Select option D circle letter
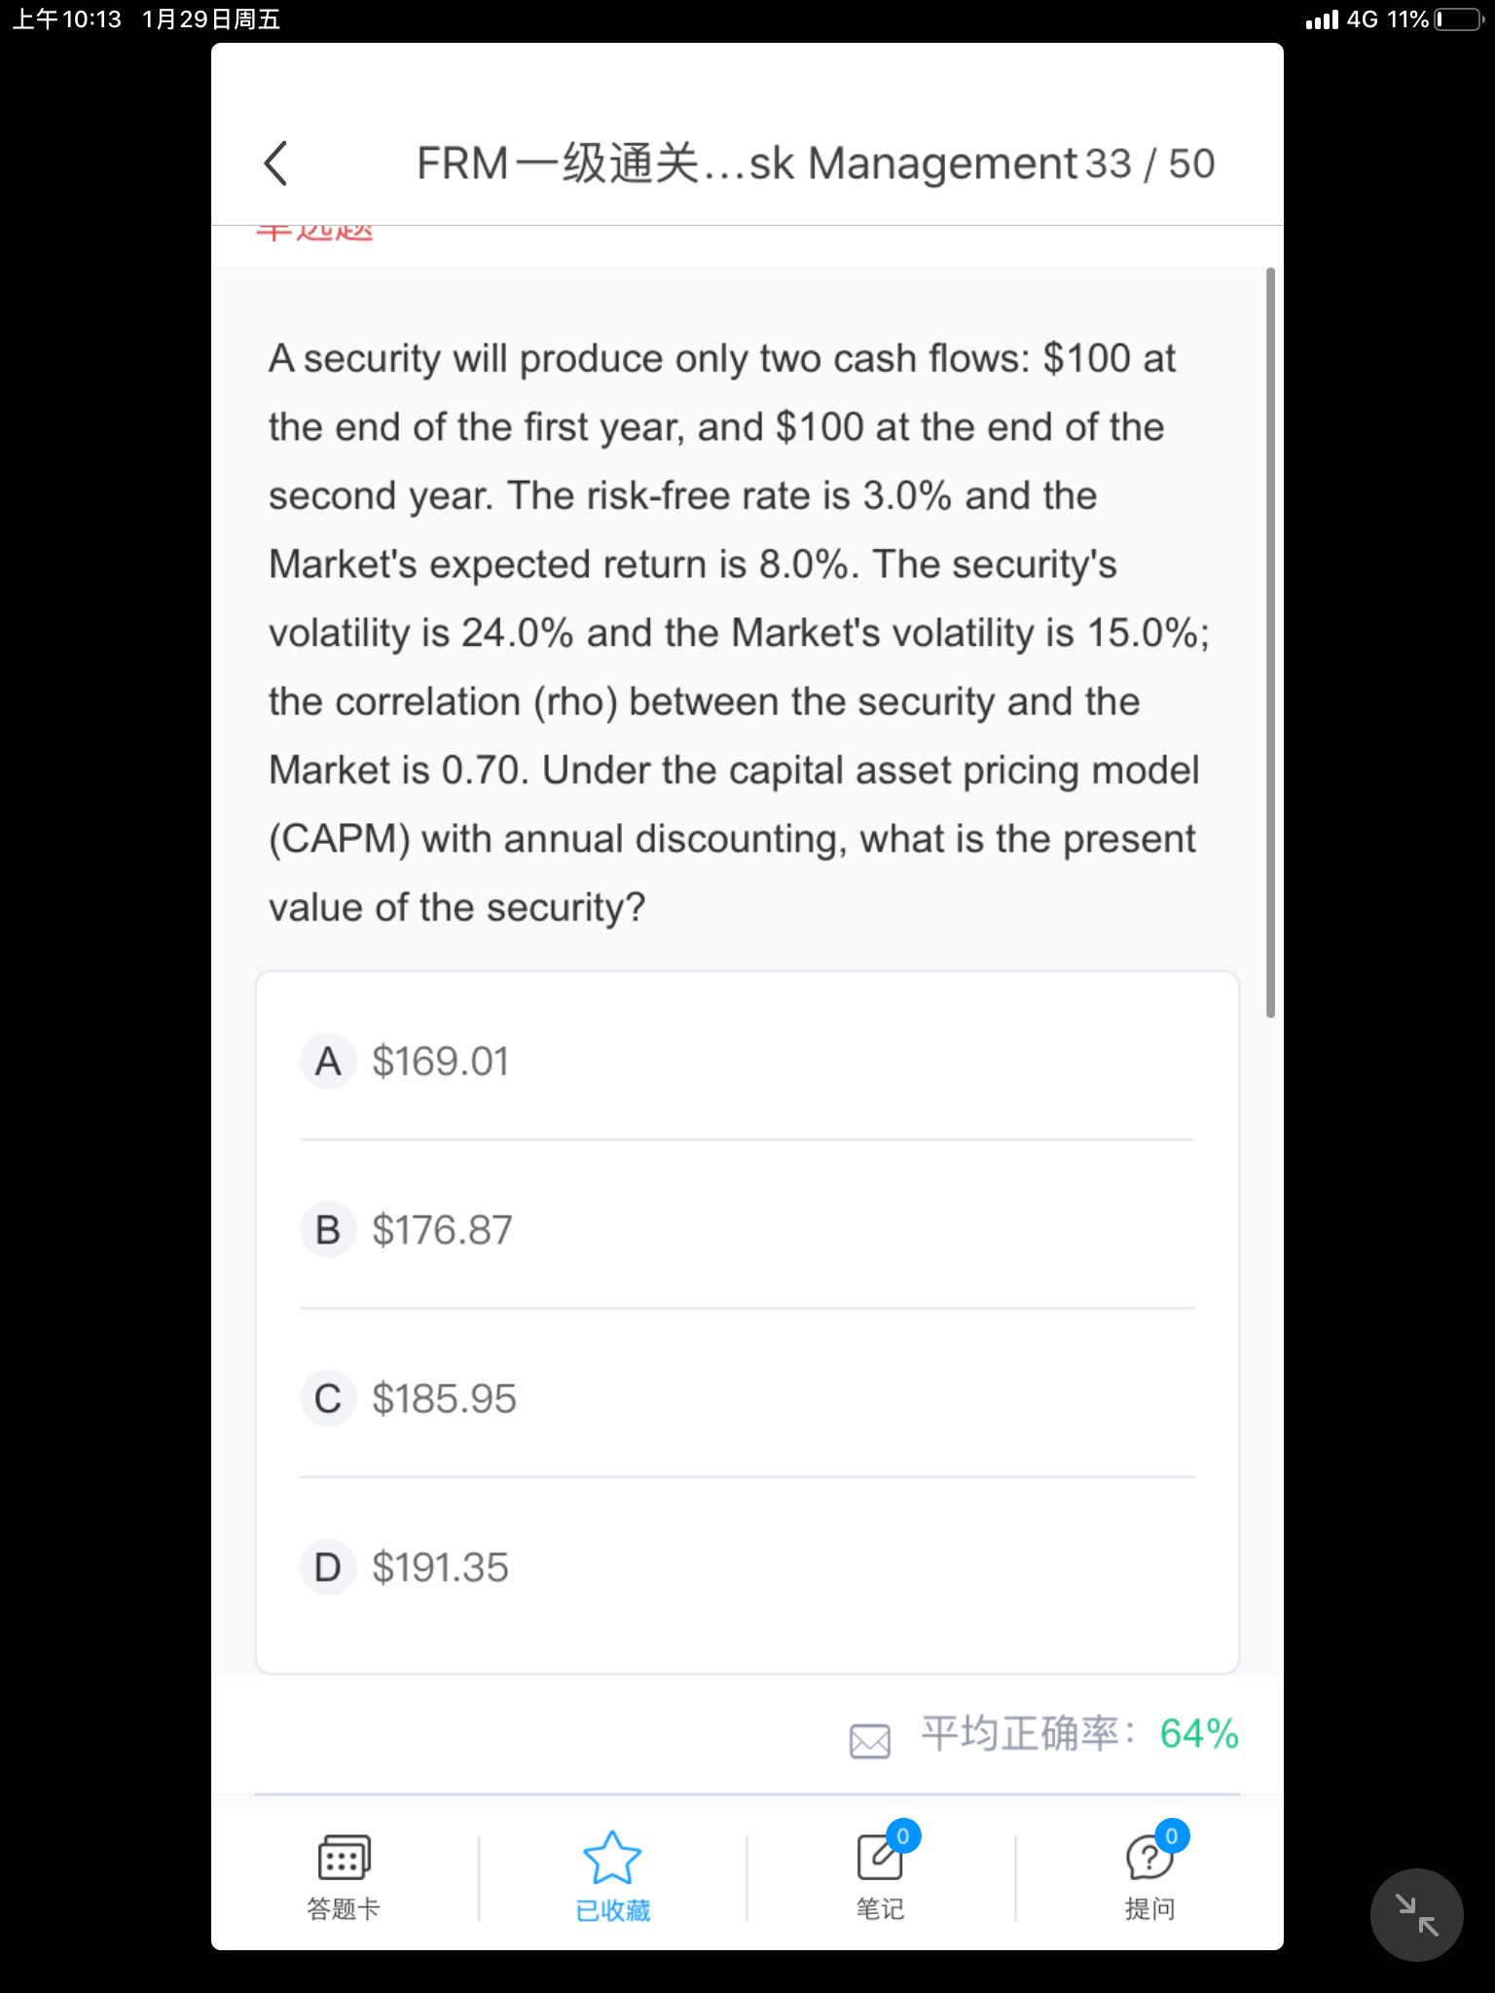Screen dimensions: 1495x1993 coord(328,1567)
